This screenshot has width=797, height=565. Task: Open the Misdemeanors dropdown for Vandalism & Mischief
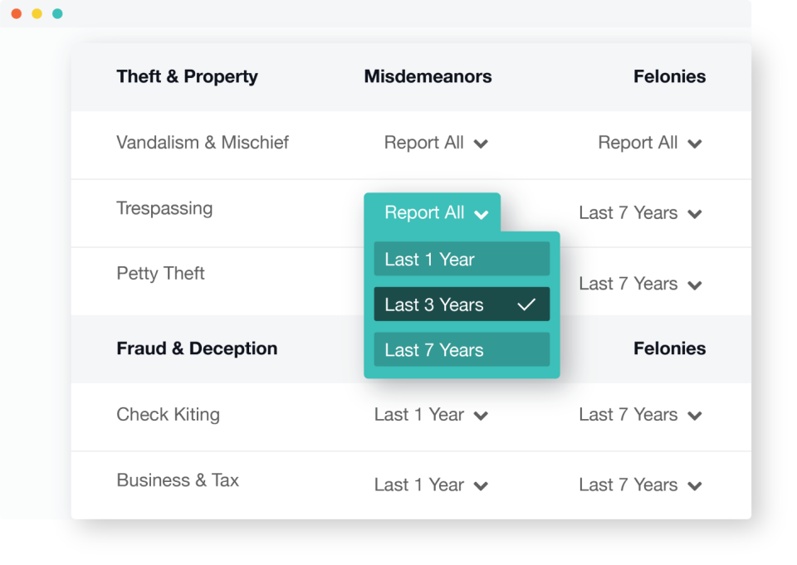[437, 143]
